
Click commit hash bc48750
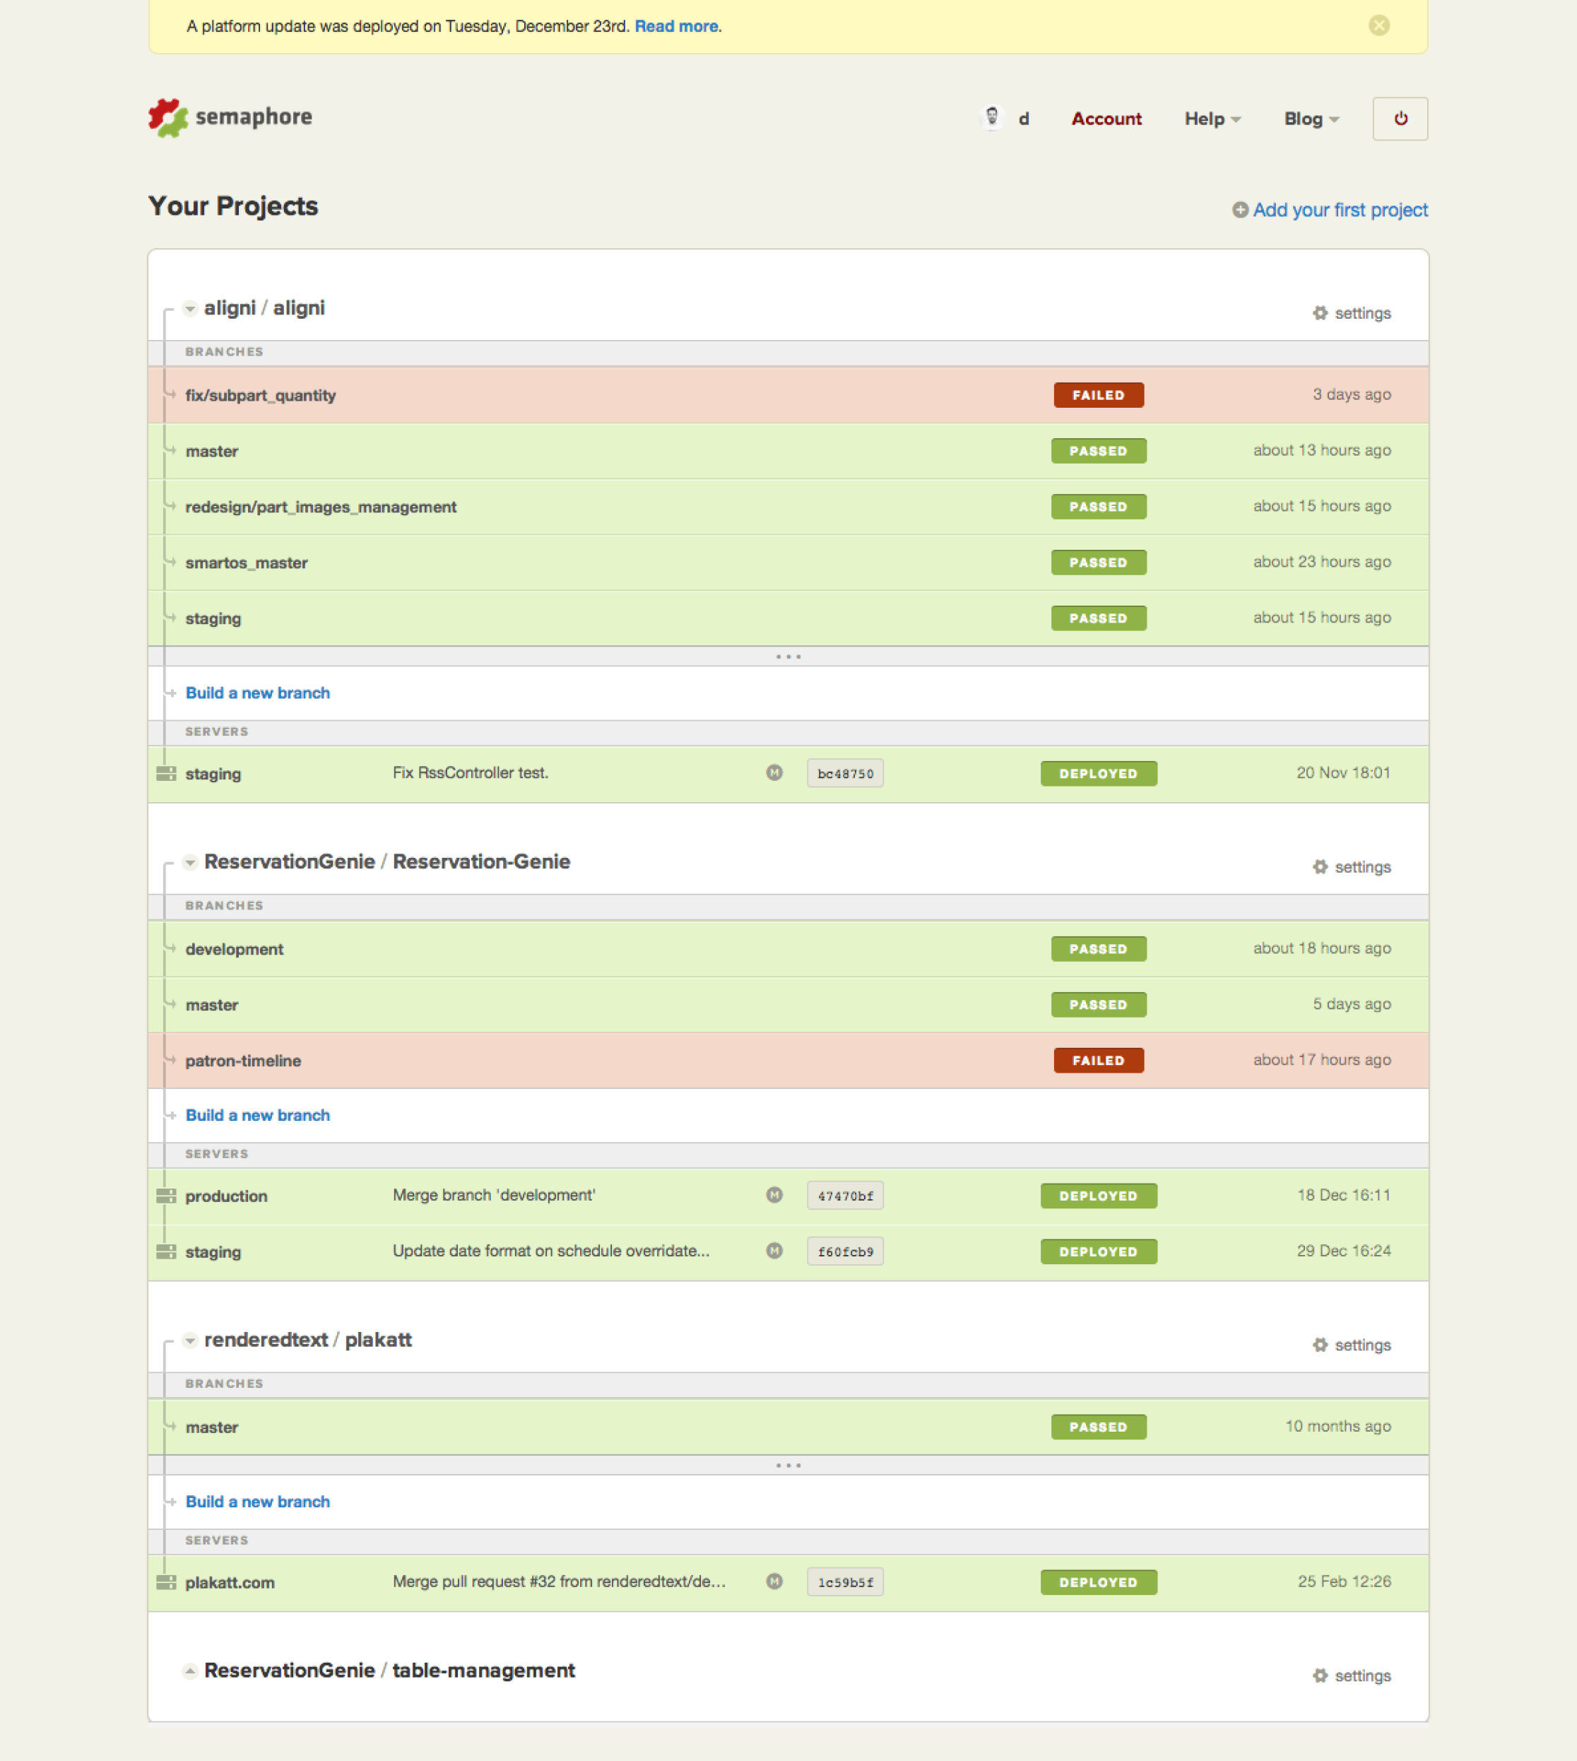coord(845,773)
